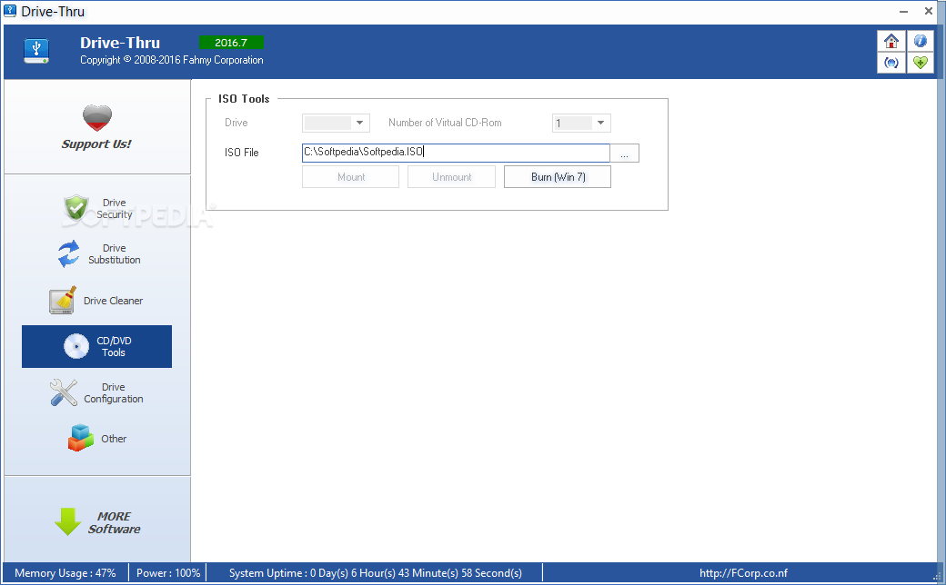Click the green heart plus icon
946x585 pixels.
(920, 63)
